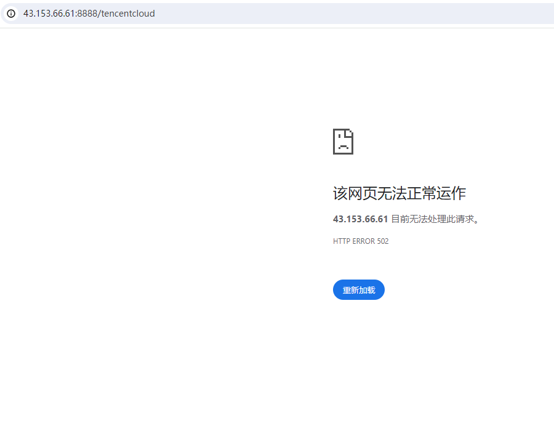The height and width of the screenshot is (423, 554).
Task: Click the site information icon in address bar
Action: pos(11,14)
